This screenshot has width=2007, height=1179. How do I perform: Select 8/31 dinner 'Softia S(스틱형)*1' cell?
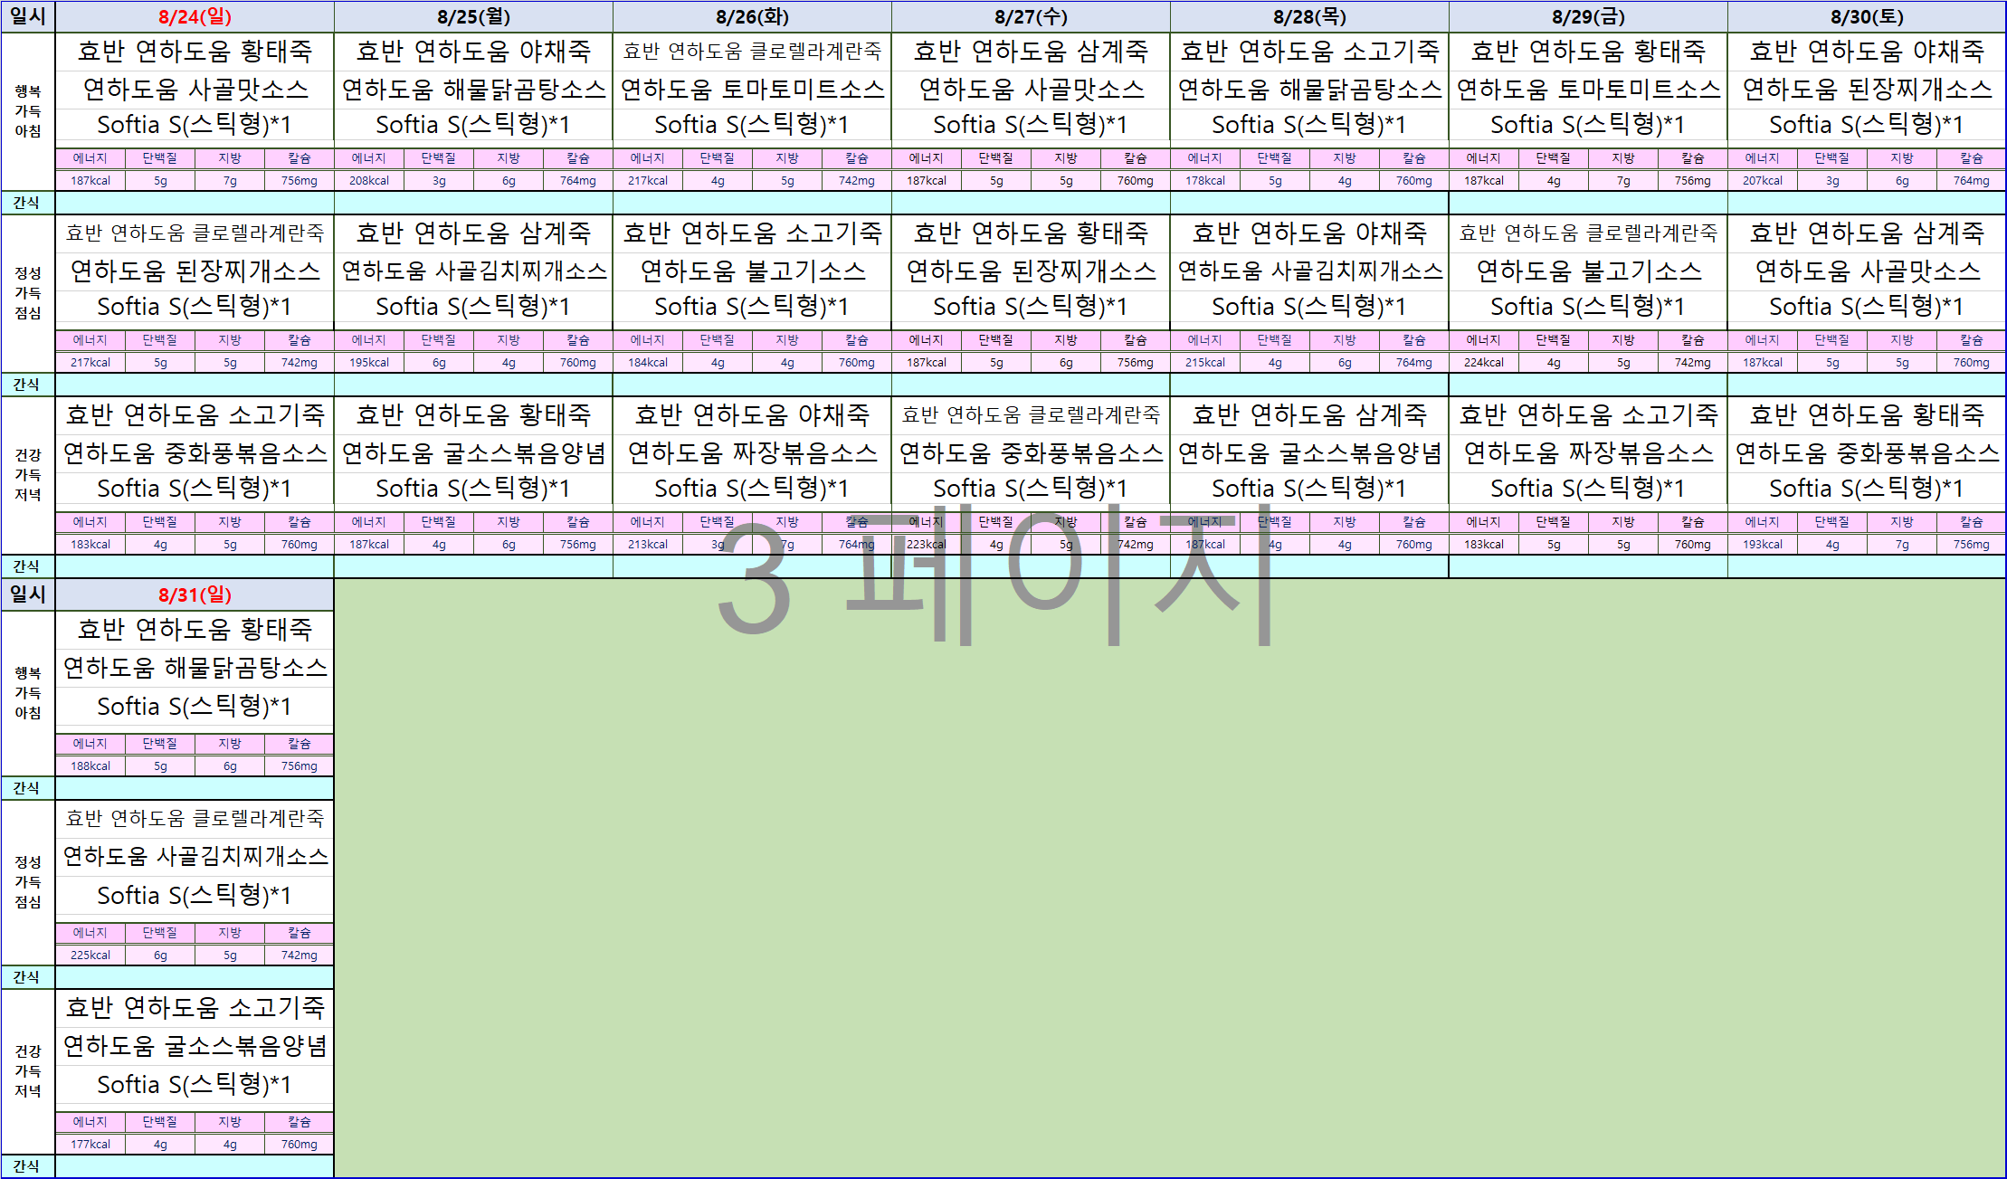click(x=195, y=1084)
